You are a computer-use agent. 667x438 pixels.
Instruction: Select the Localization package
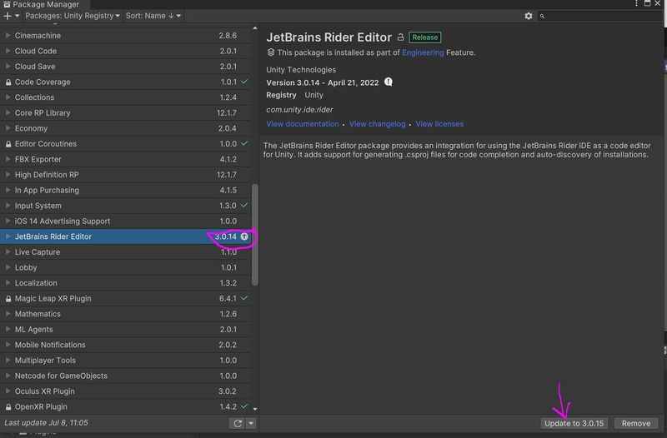tap(126, 283)
